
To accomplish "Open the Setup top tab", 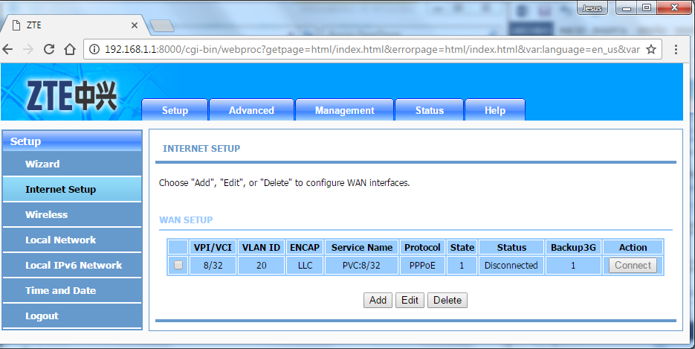I will (175, 110).
